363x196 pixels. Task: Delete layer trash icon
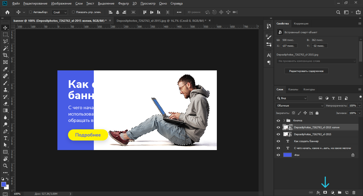pyautogui.click(x=354, y=192)
